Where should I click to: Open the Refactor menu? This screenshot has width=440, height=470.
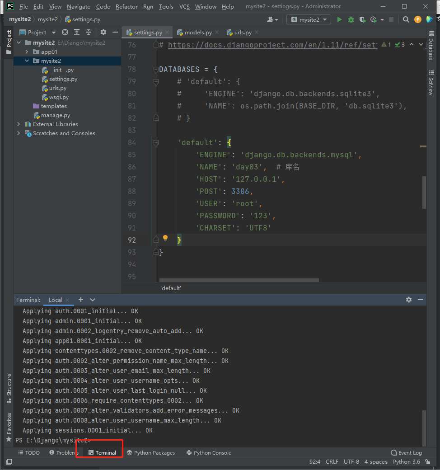click(126, 6)
